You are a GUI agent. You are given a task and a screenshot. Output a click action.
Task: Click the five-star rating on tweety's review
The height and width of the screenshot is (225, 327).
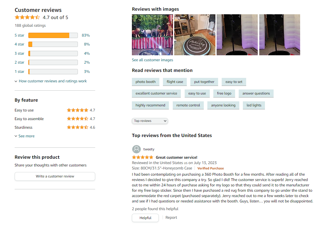pos(142,157)
